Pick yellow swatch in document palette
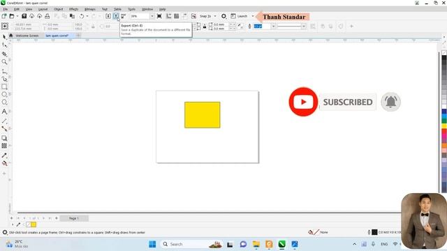 (x=34, y=225)
